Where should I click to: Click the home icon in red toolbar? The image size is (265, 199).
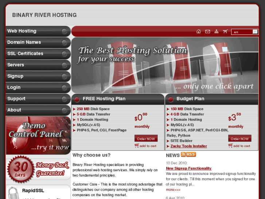coord(199,31)
